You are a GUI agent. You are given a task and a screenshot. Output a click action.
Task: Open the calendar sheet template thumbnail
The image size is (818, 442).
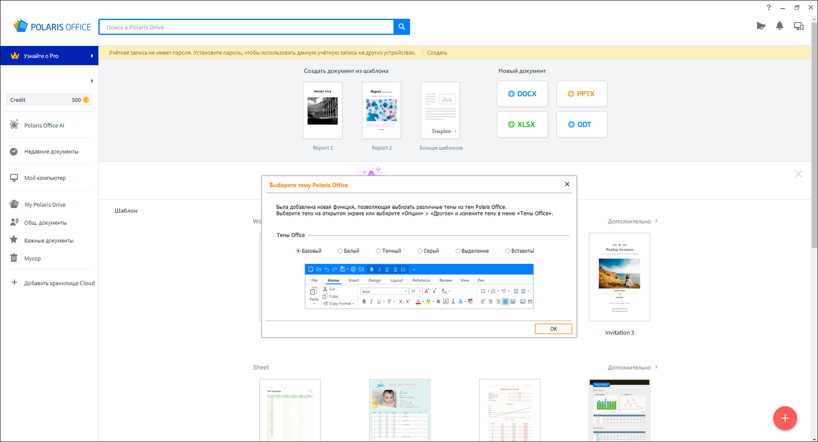(x=290, y=410)
